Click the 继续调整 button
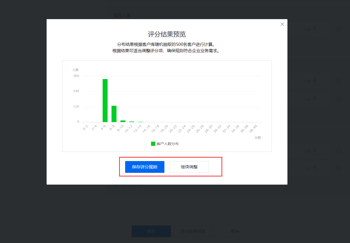 [189, 167]
